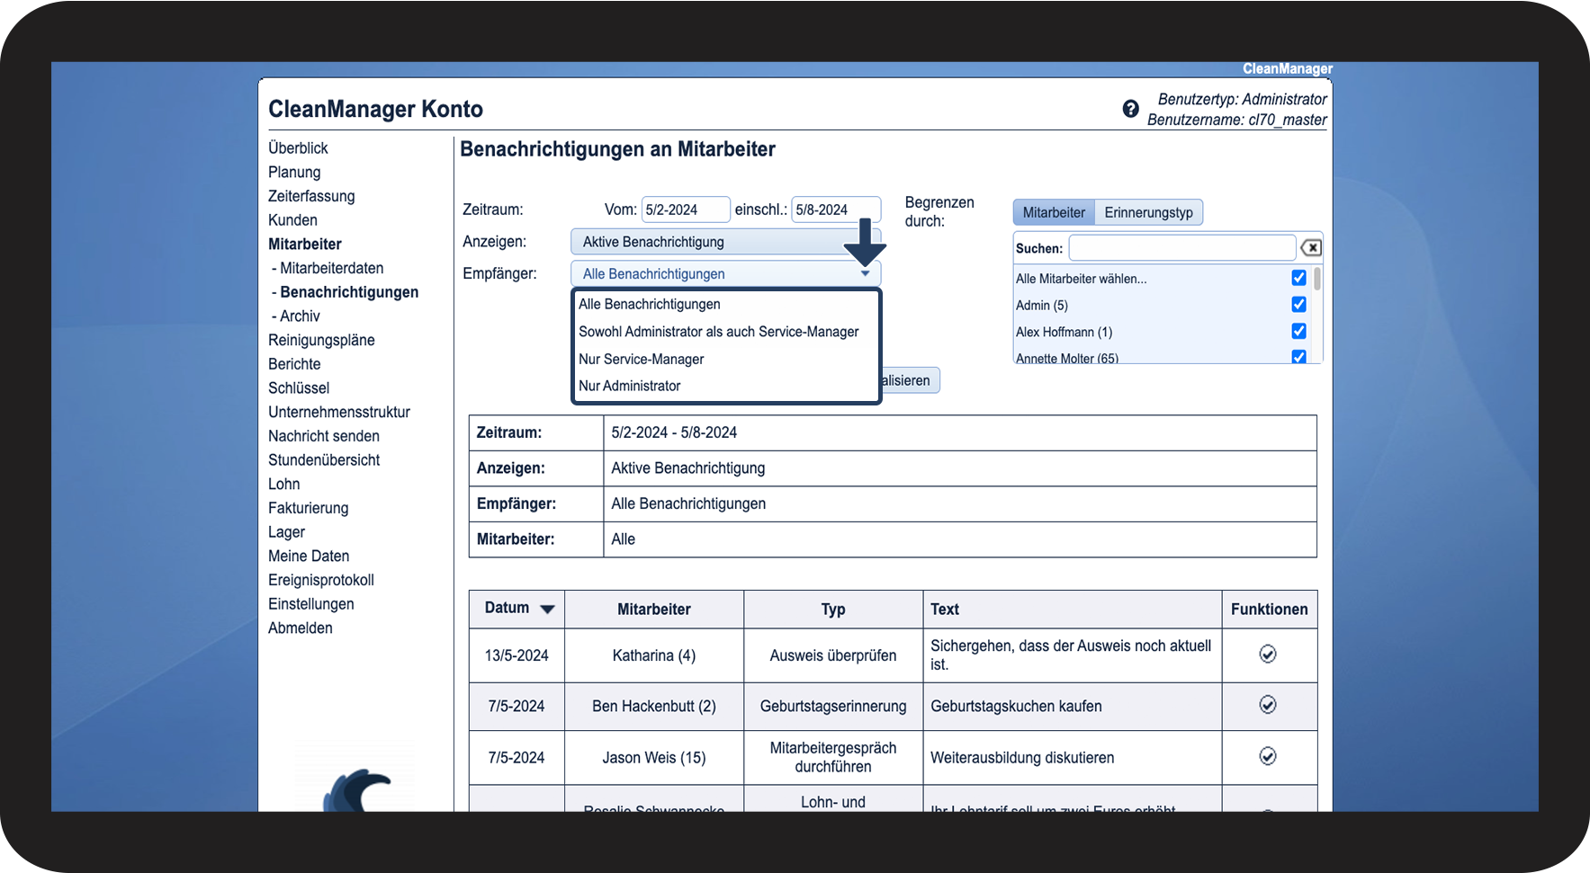This screenshot has width=1590, height=873.
Task: Sort by Datum column arrow
Action: pyautogui.click(x=547, y=610)
